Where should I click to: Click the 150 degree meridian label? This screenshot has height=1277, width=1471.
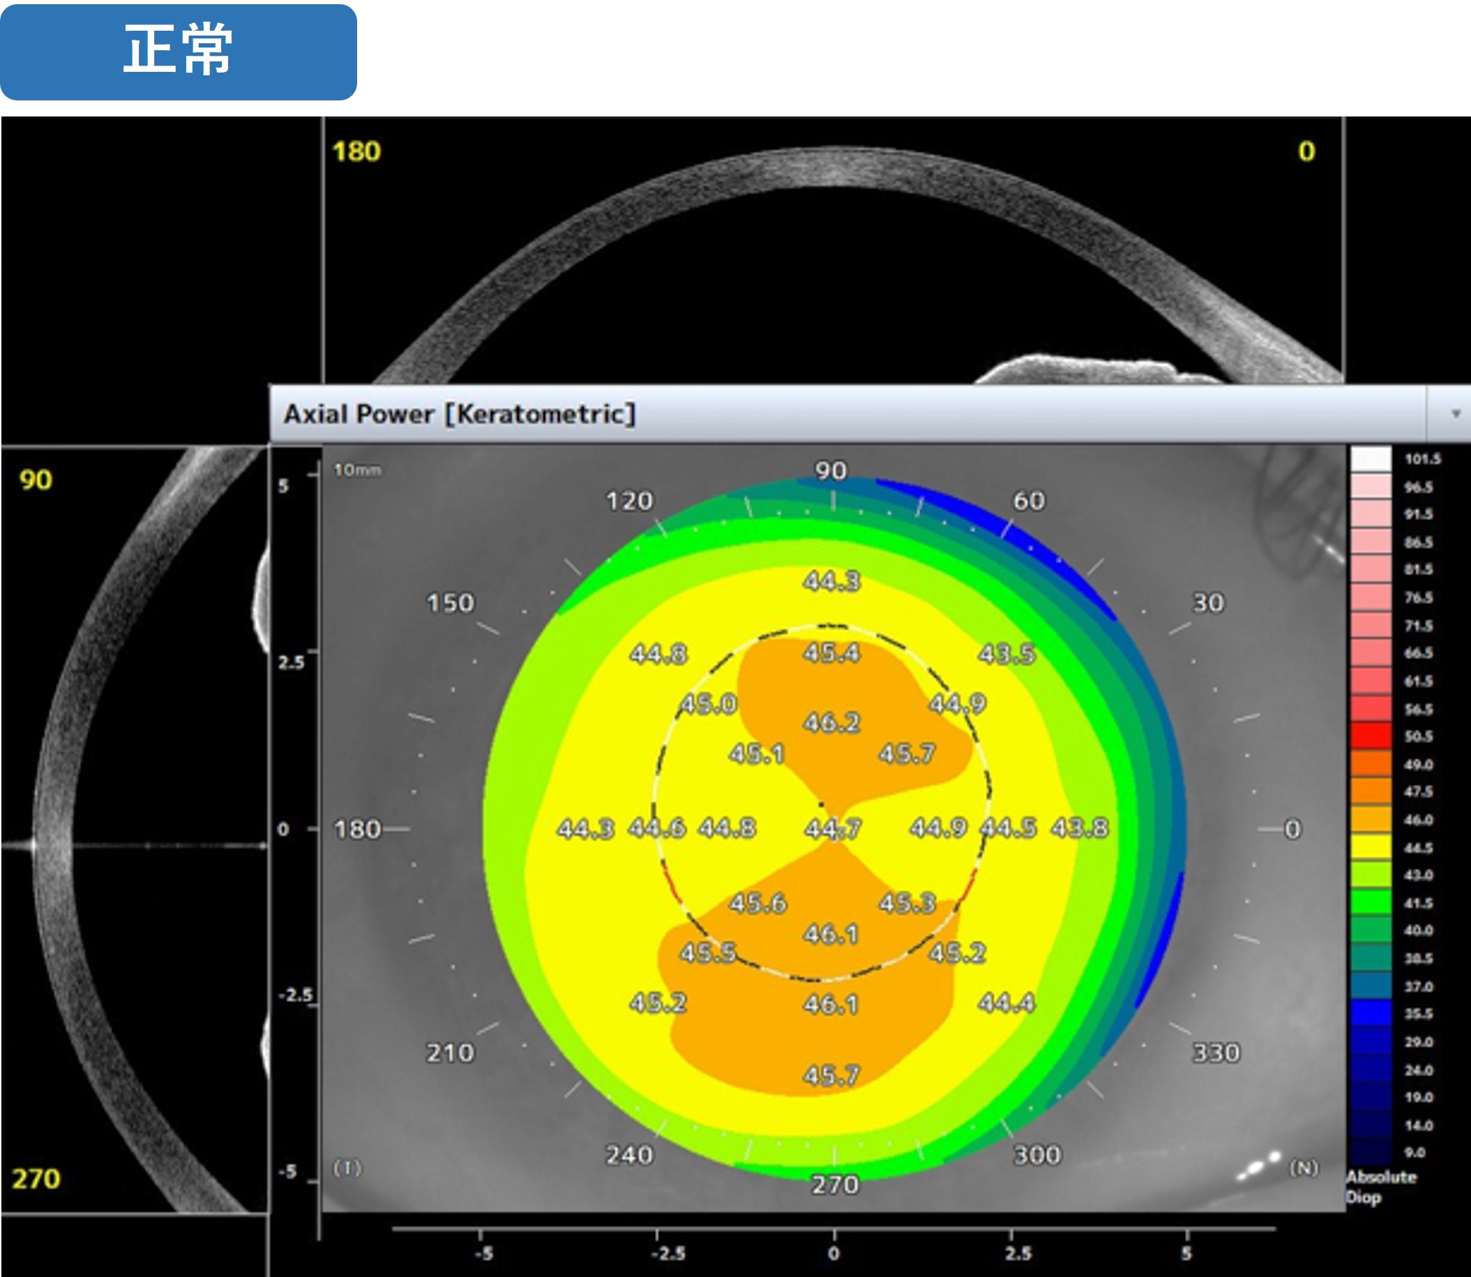(451, 603)
